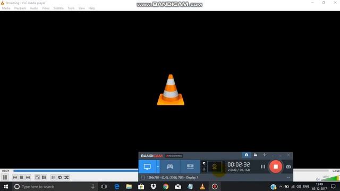Click the ENG language indicator

[306, 186]
